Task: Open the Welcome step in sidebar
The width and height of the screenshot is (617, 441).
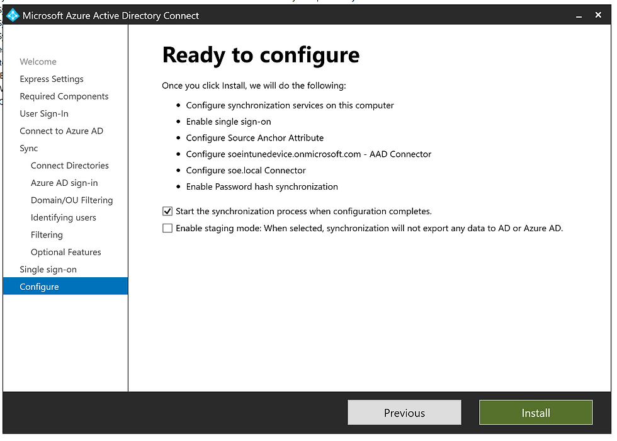Action: tap(38, 62)
